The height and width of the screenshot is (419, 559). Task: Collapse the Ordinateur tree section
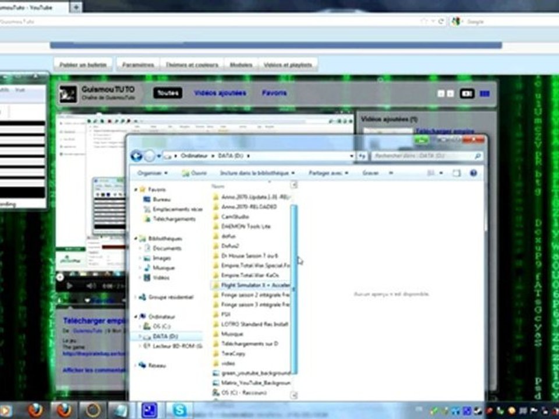(136, 317)
